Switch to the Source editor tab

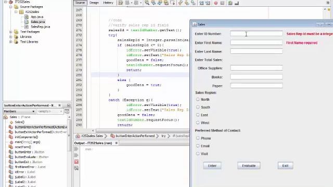pos(80,3)
